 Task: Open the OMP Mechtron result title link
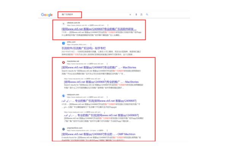click(x=98, y=135)
